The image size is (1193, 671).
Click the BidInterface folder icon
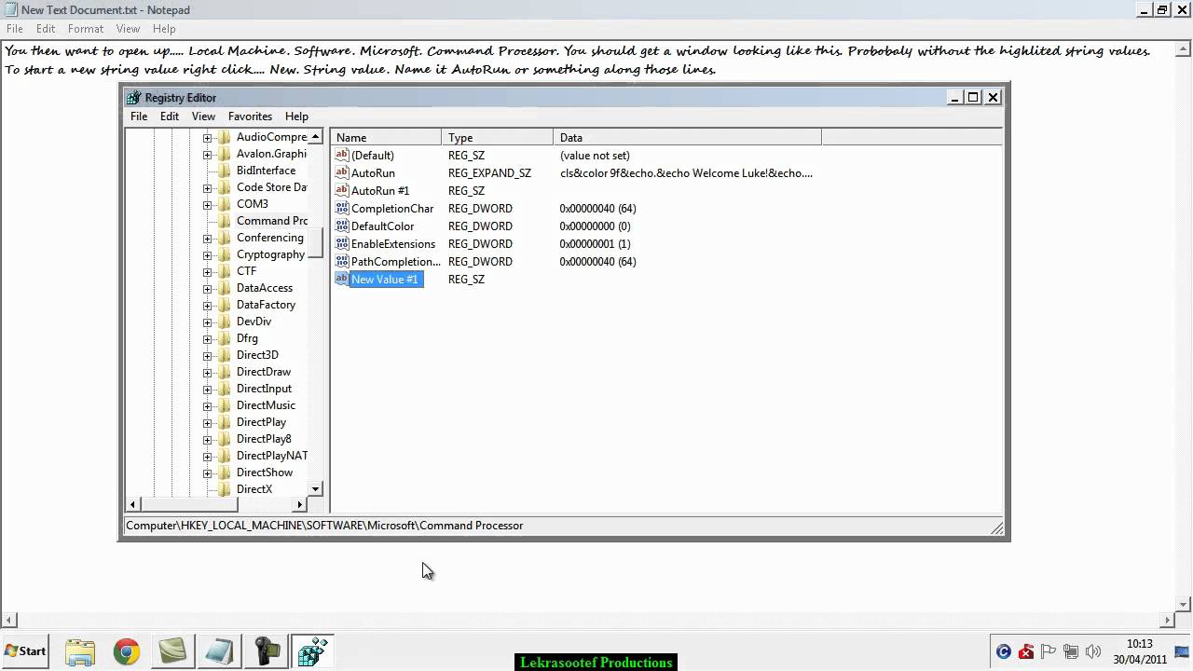coord(225,171)
